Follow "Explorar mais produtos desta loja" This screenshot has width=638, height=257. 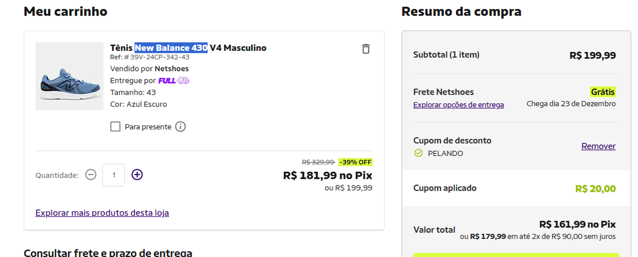[102, 213]
